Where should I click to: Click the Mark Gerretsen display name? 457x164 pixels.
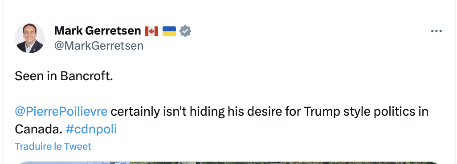coord(98,31)
